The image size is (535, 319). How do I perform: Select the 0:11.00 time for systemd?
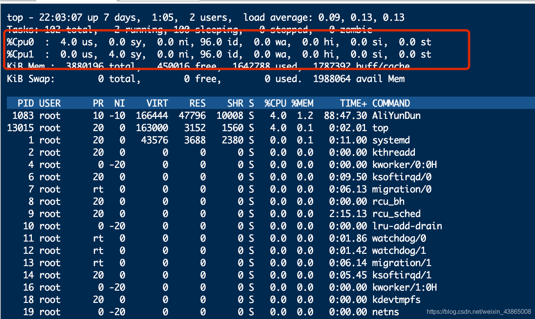(x=348, y=140)
